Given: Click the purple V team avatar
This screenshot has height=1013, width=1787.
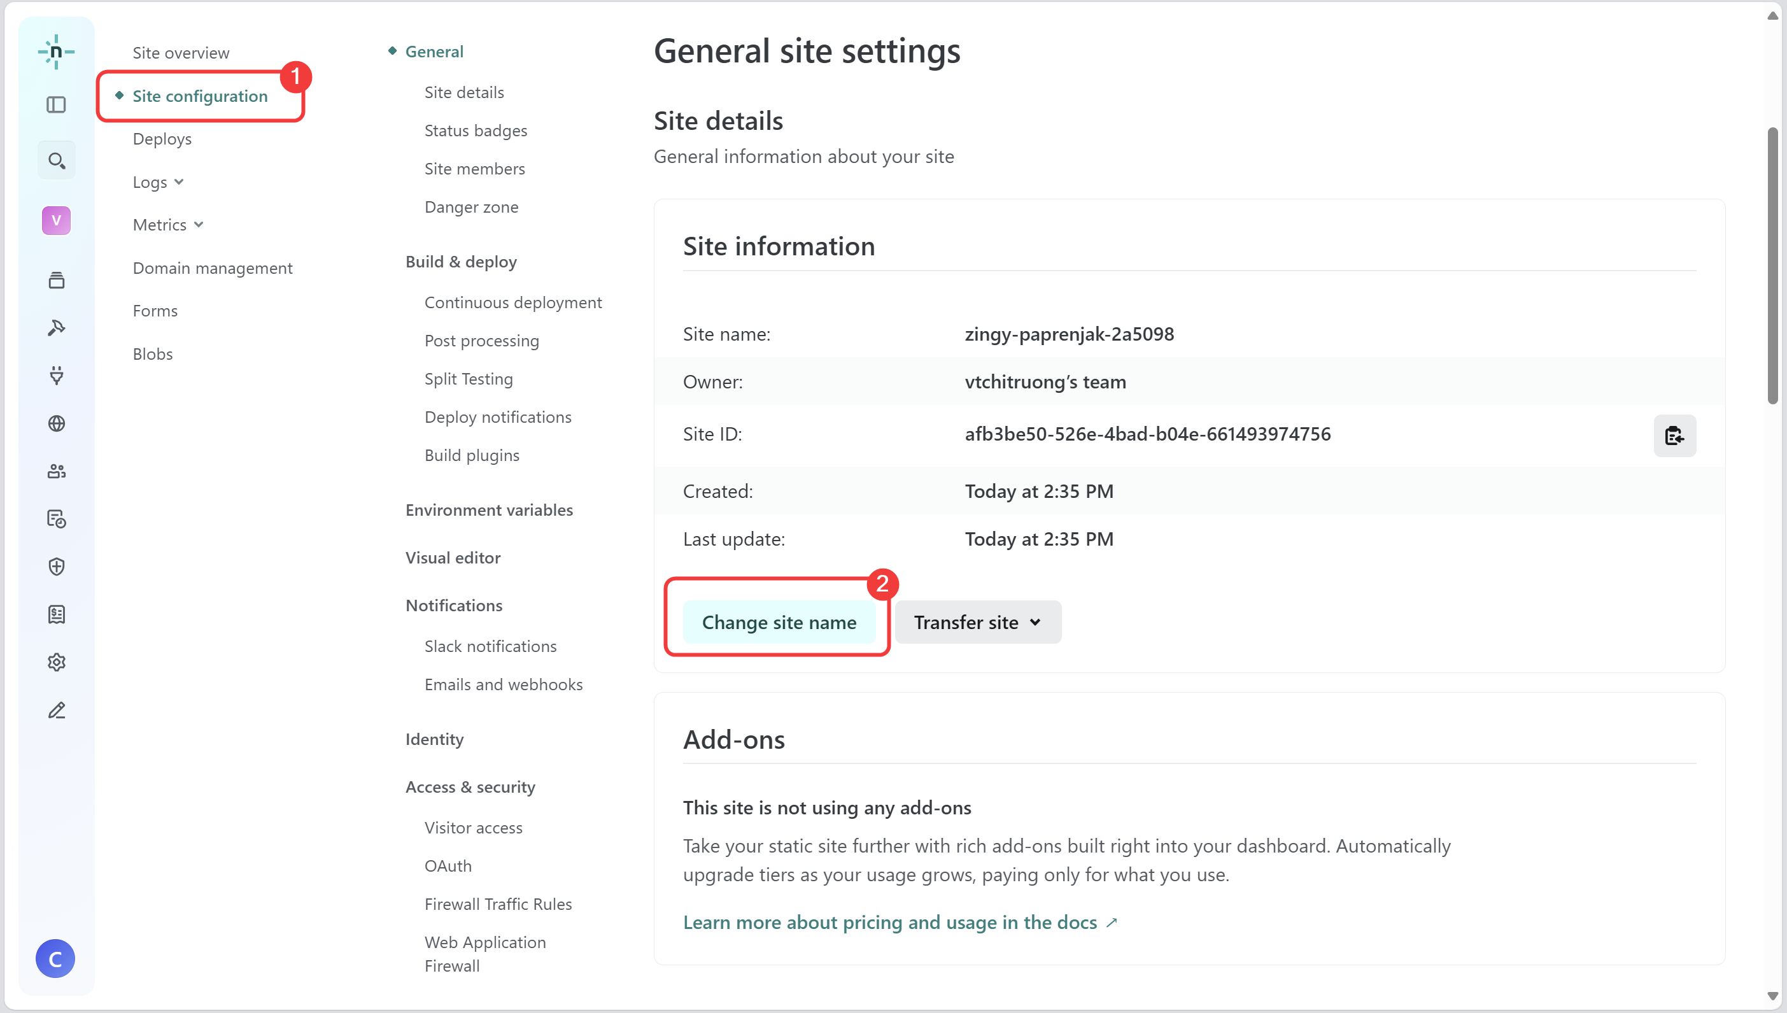Looking at the screenshot, I should pos(55,220).
